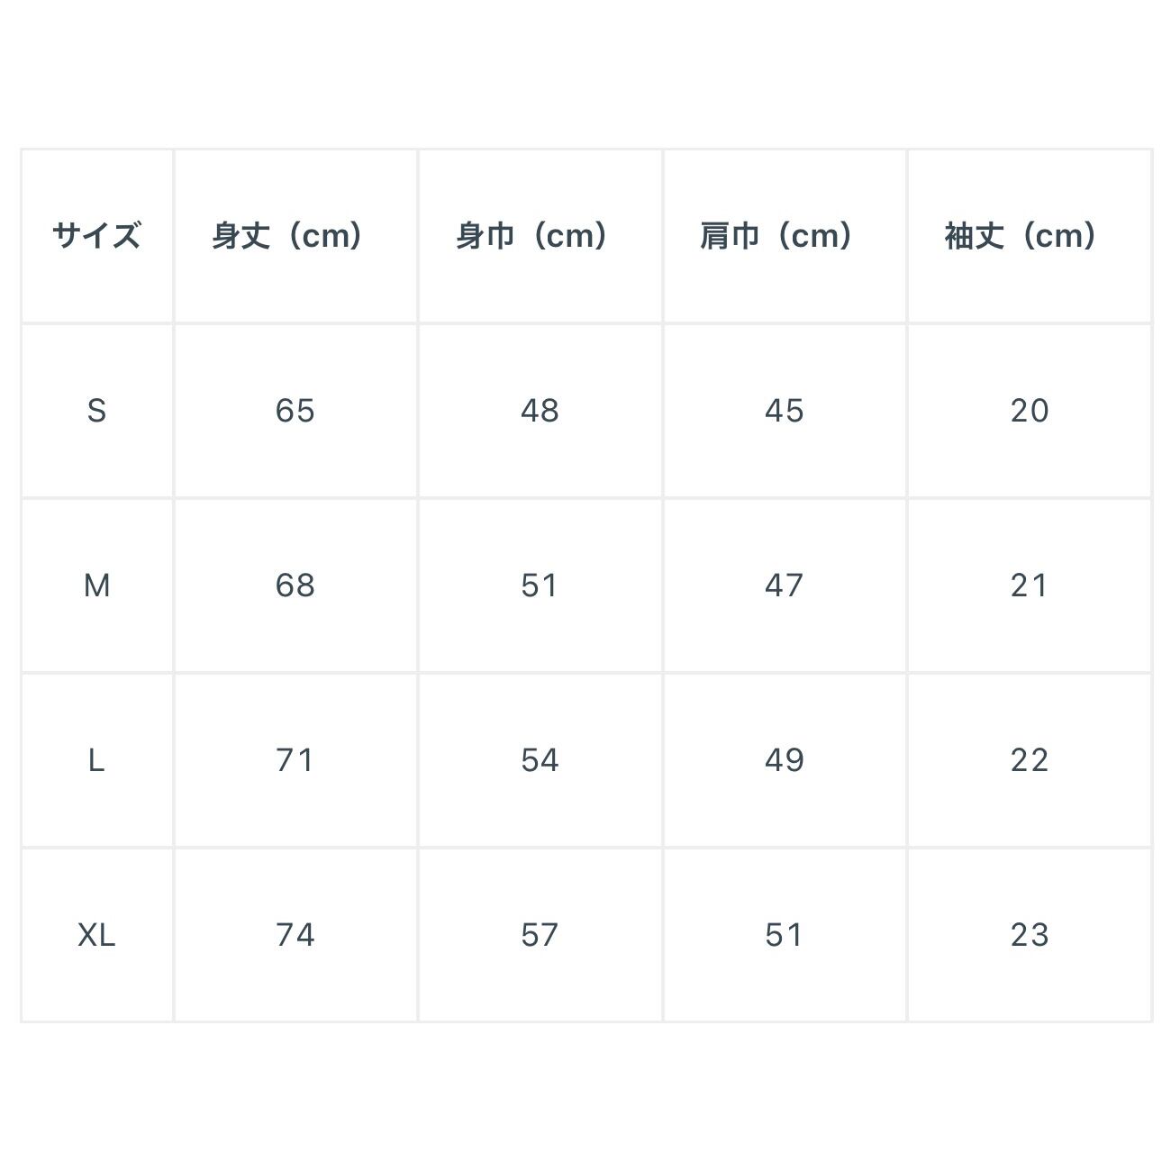Select the XL size row label
1171x1171 pixels.
click(96, 935)
